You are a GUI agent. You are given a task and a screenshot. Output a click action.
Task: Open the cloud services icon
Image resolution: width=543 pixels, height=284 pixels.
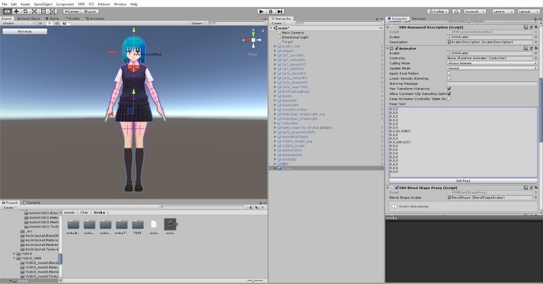coord(457,11)
